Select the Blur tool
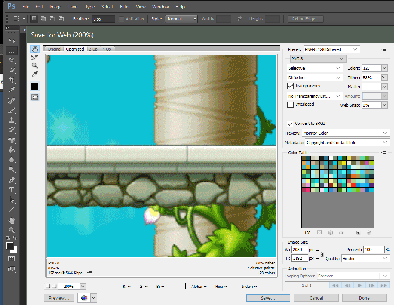394x305 pixels. tap(12, 159)
